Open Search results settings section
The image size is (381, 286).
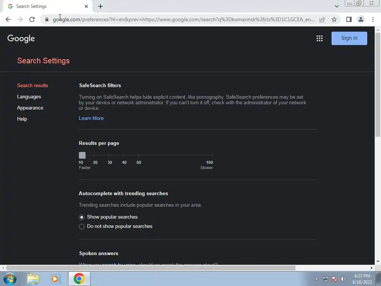tap(33, 85)
